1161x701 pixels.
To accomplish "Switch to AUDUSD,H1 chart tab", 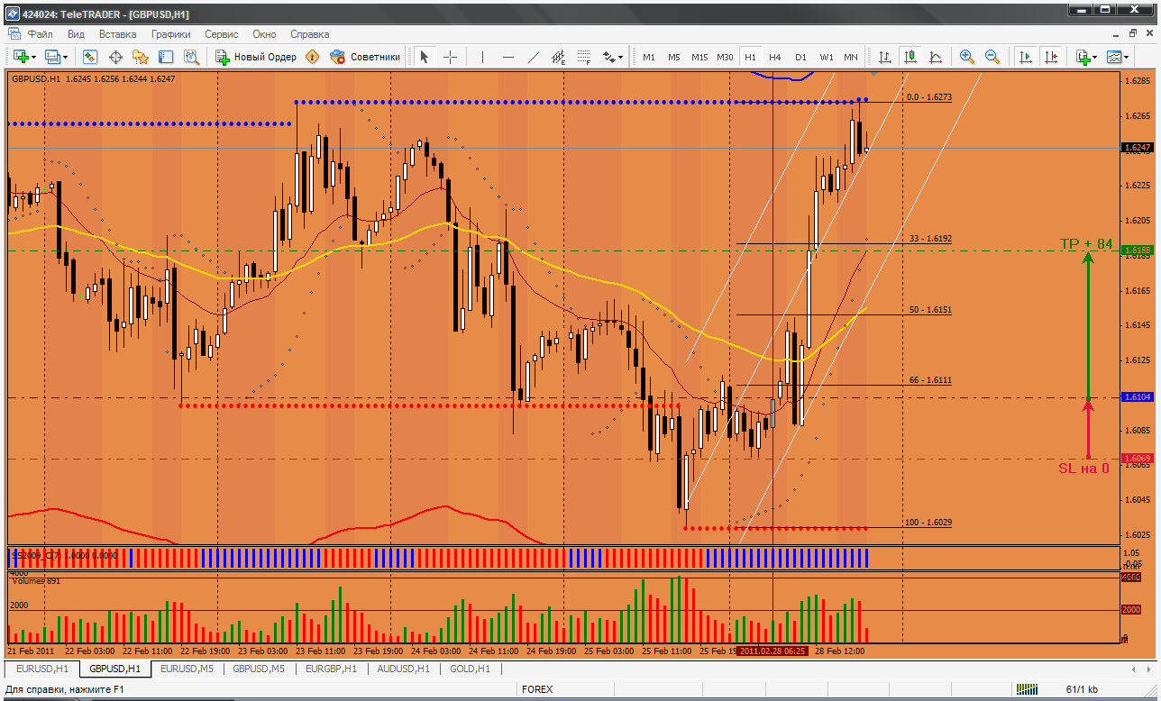I will click(403, 669).
